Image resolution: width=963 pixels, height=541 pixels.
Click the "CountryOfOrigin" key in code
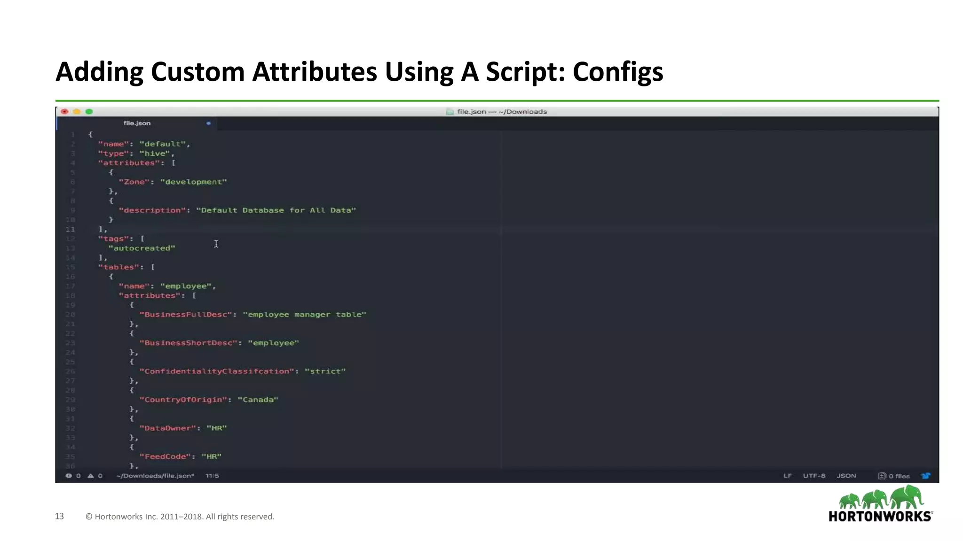[183, 400]
